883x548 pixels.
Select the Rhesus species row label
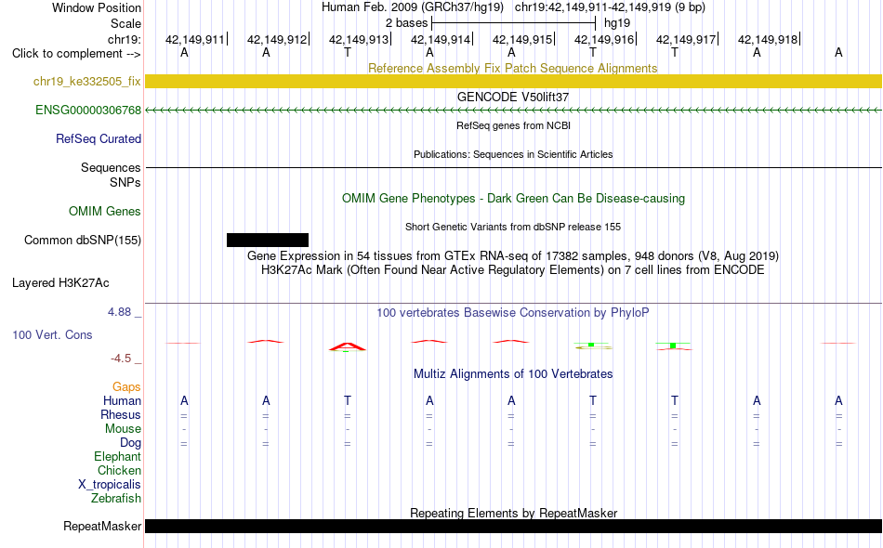coord(121,414)
